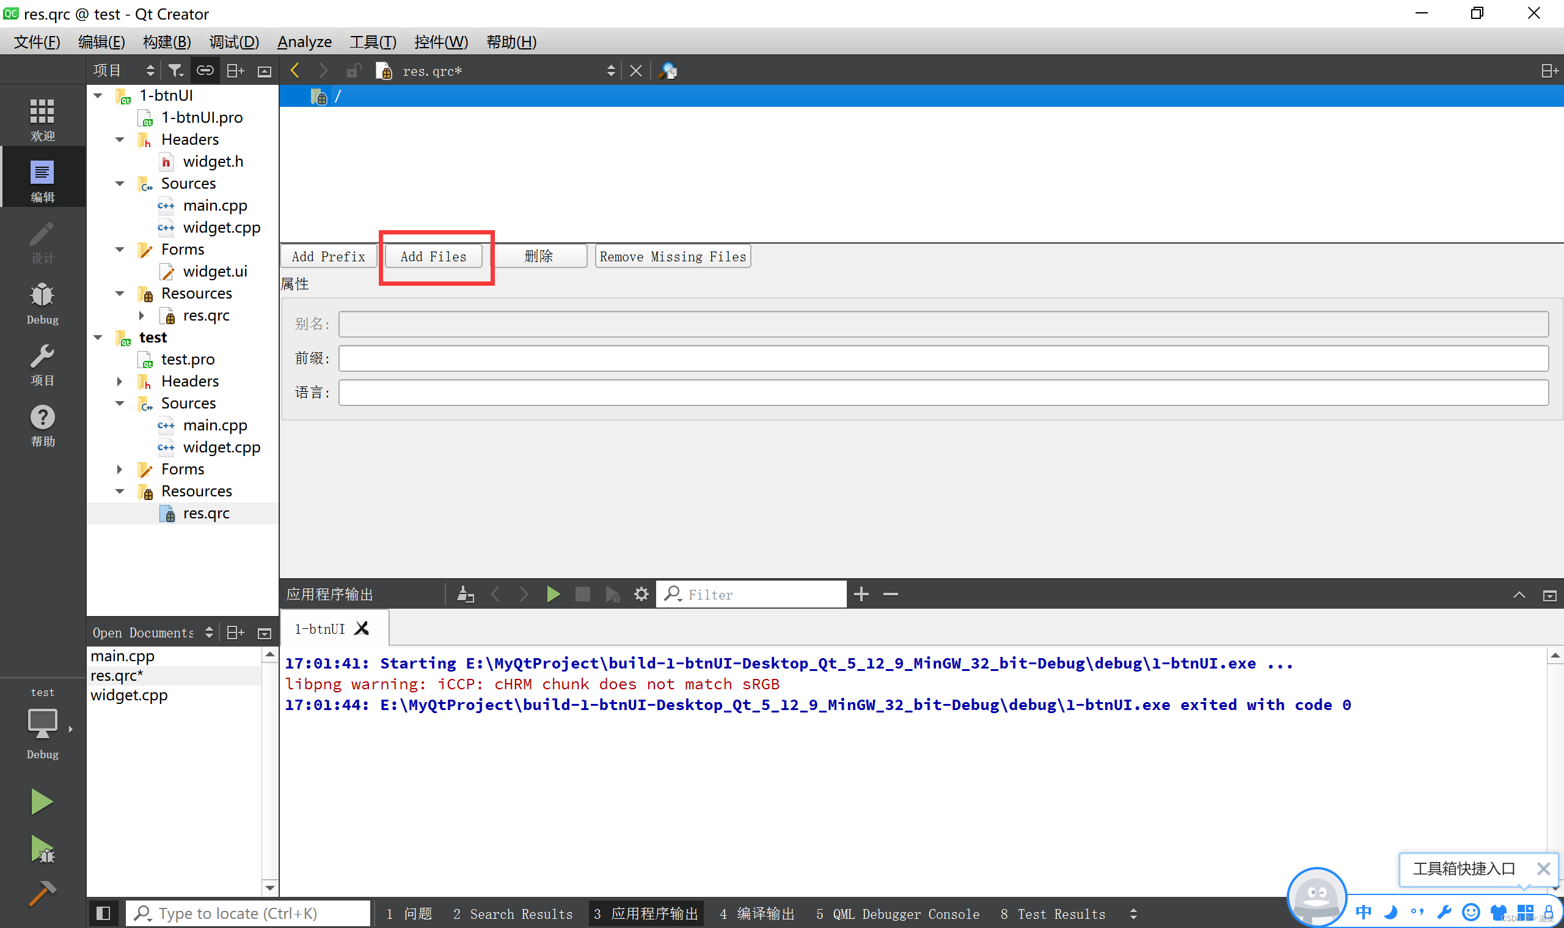This screenshot has height=928, width=1564.
Task: Expand Headers under test project
Action: pos(120,382)
